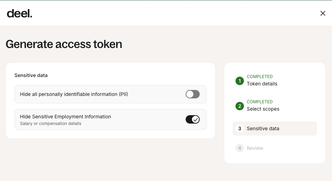Return to Select scopes step

click(263, 109)
